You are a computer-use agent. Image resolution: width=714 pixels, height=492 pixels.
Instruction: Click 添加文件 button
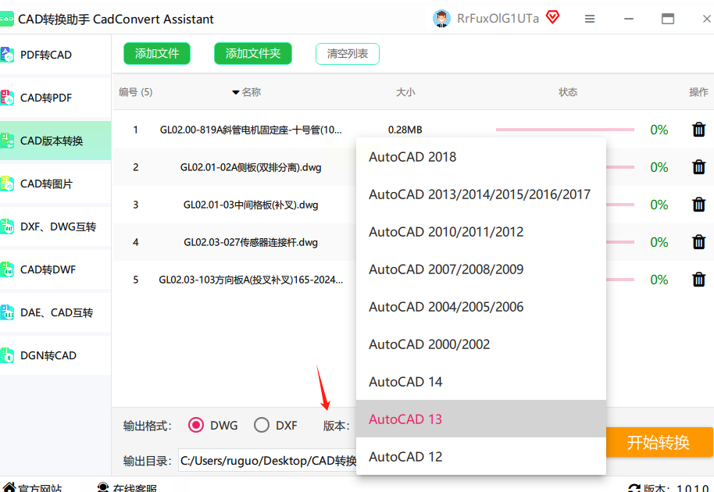click(x=157, y=54)
